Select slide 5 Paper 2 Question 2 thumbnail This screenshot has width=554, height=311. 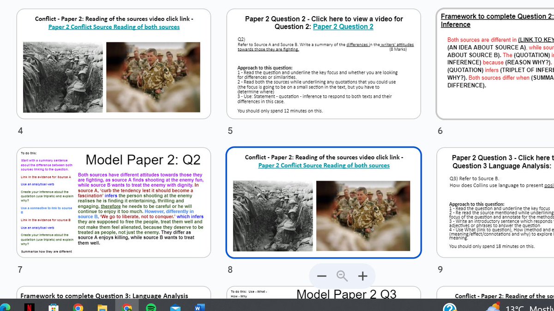324,64
